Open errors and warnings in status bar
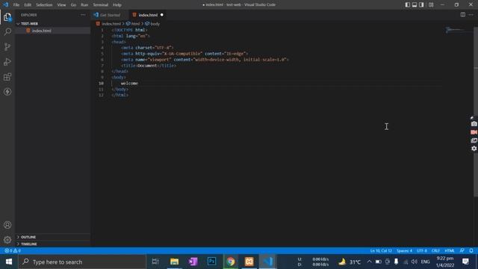Screen dimensions: 478x269 point(13,251)
